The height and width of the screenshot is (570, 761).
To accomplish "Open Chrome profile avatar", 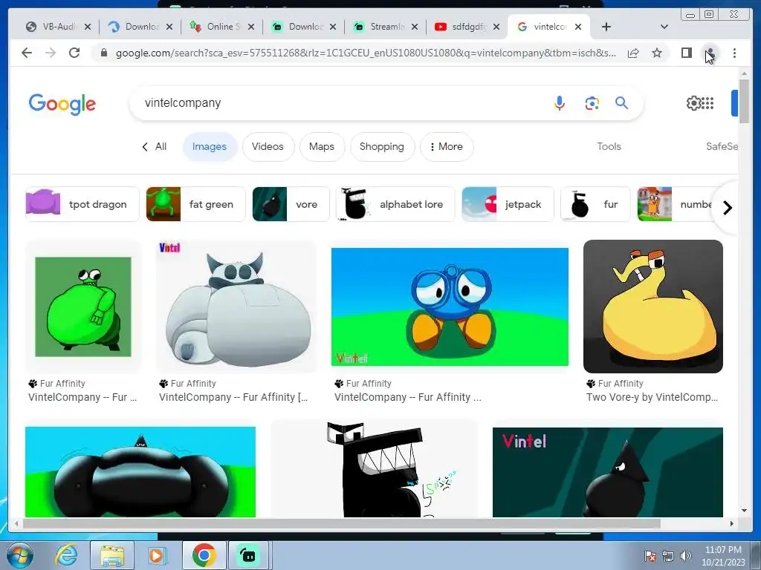I will 710,53.
